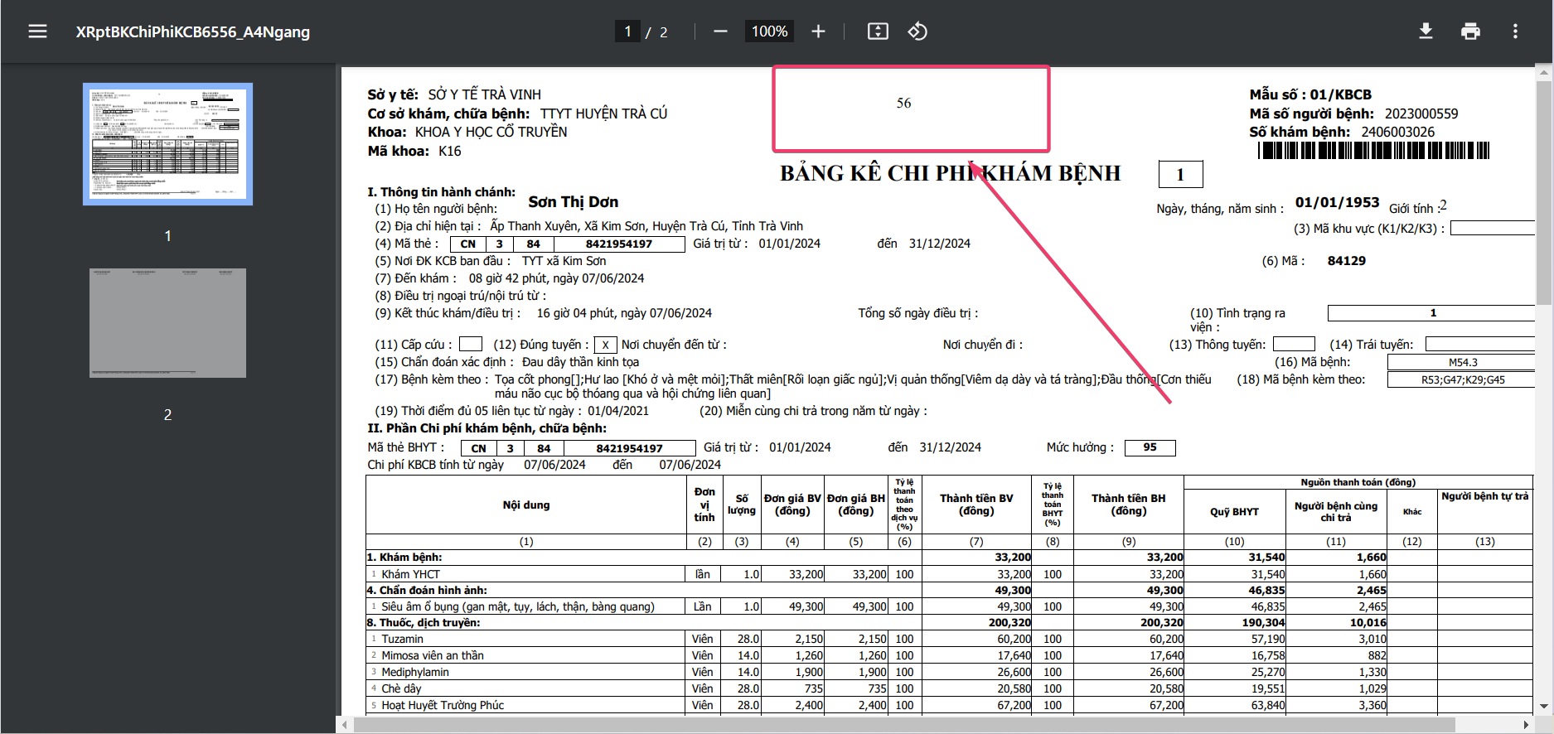Image resolution: width=1554 pixels, height=734 pixels.
Task: Open the more actions menu
Action: click(x=1515, y=31)
